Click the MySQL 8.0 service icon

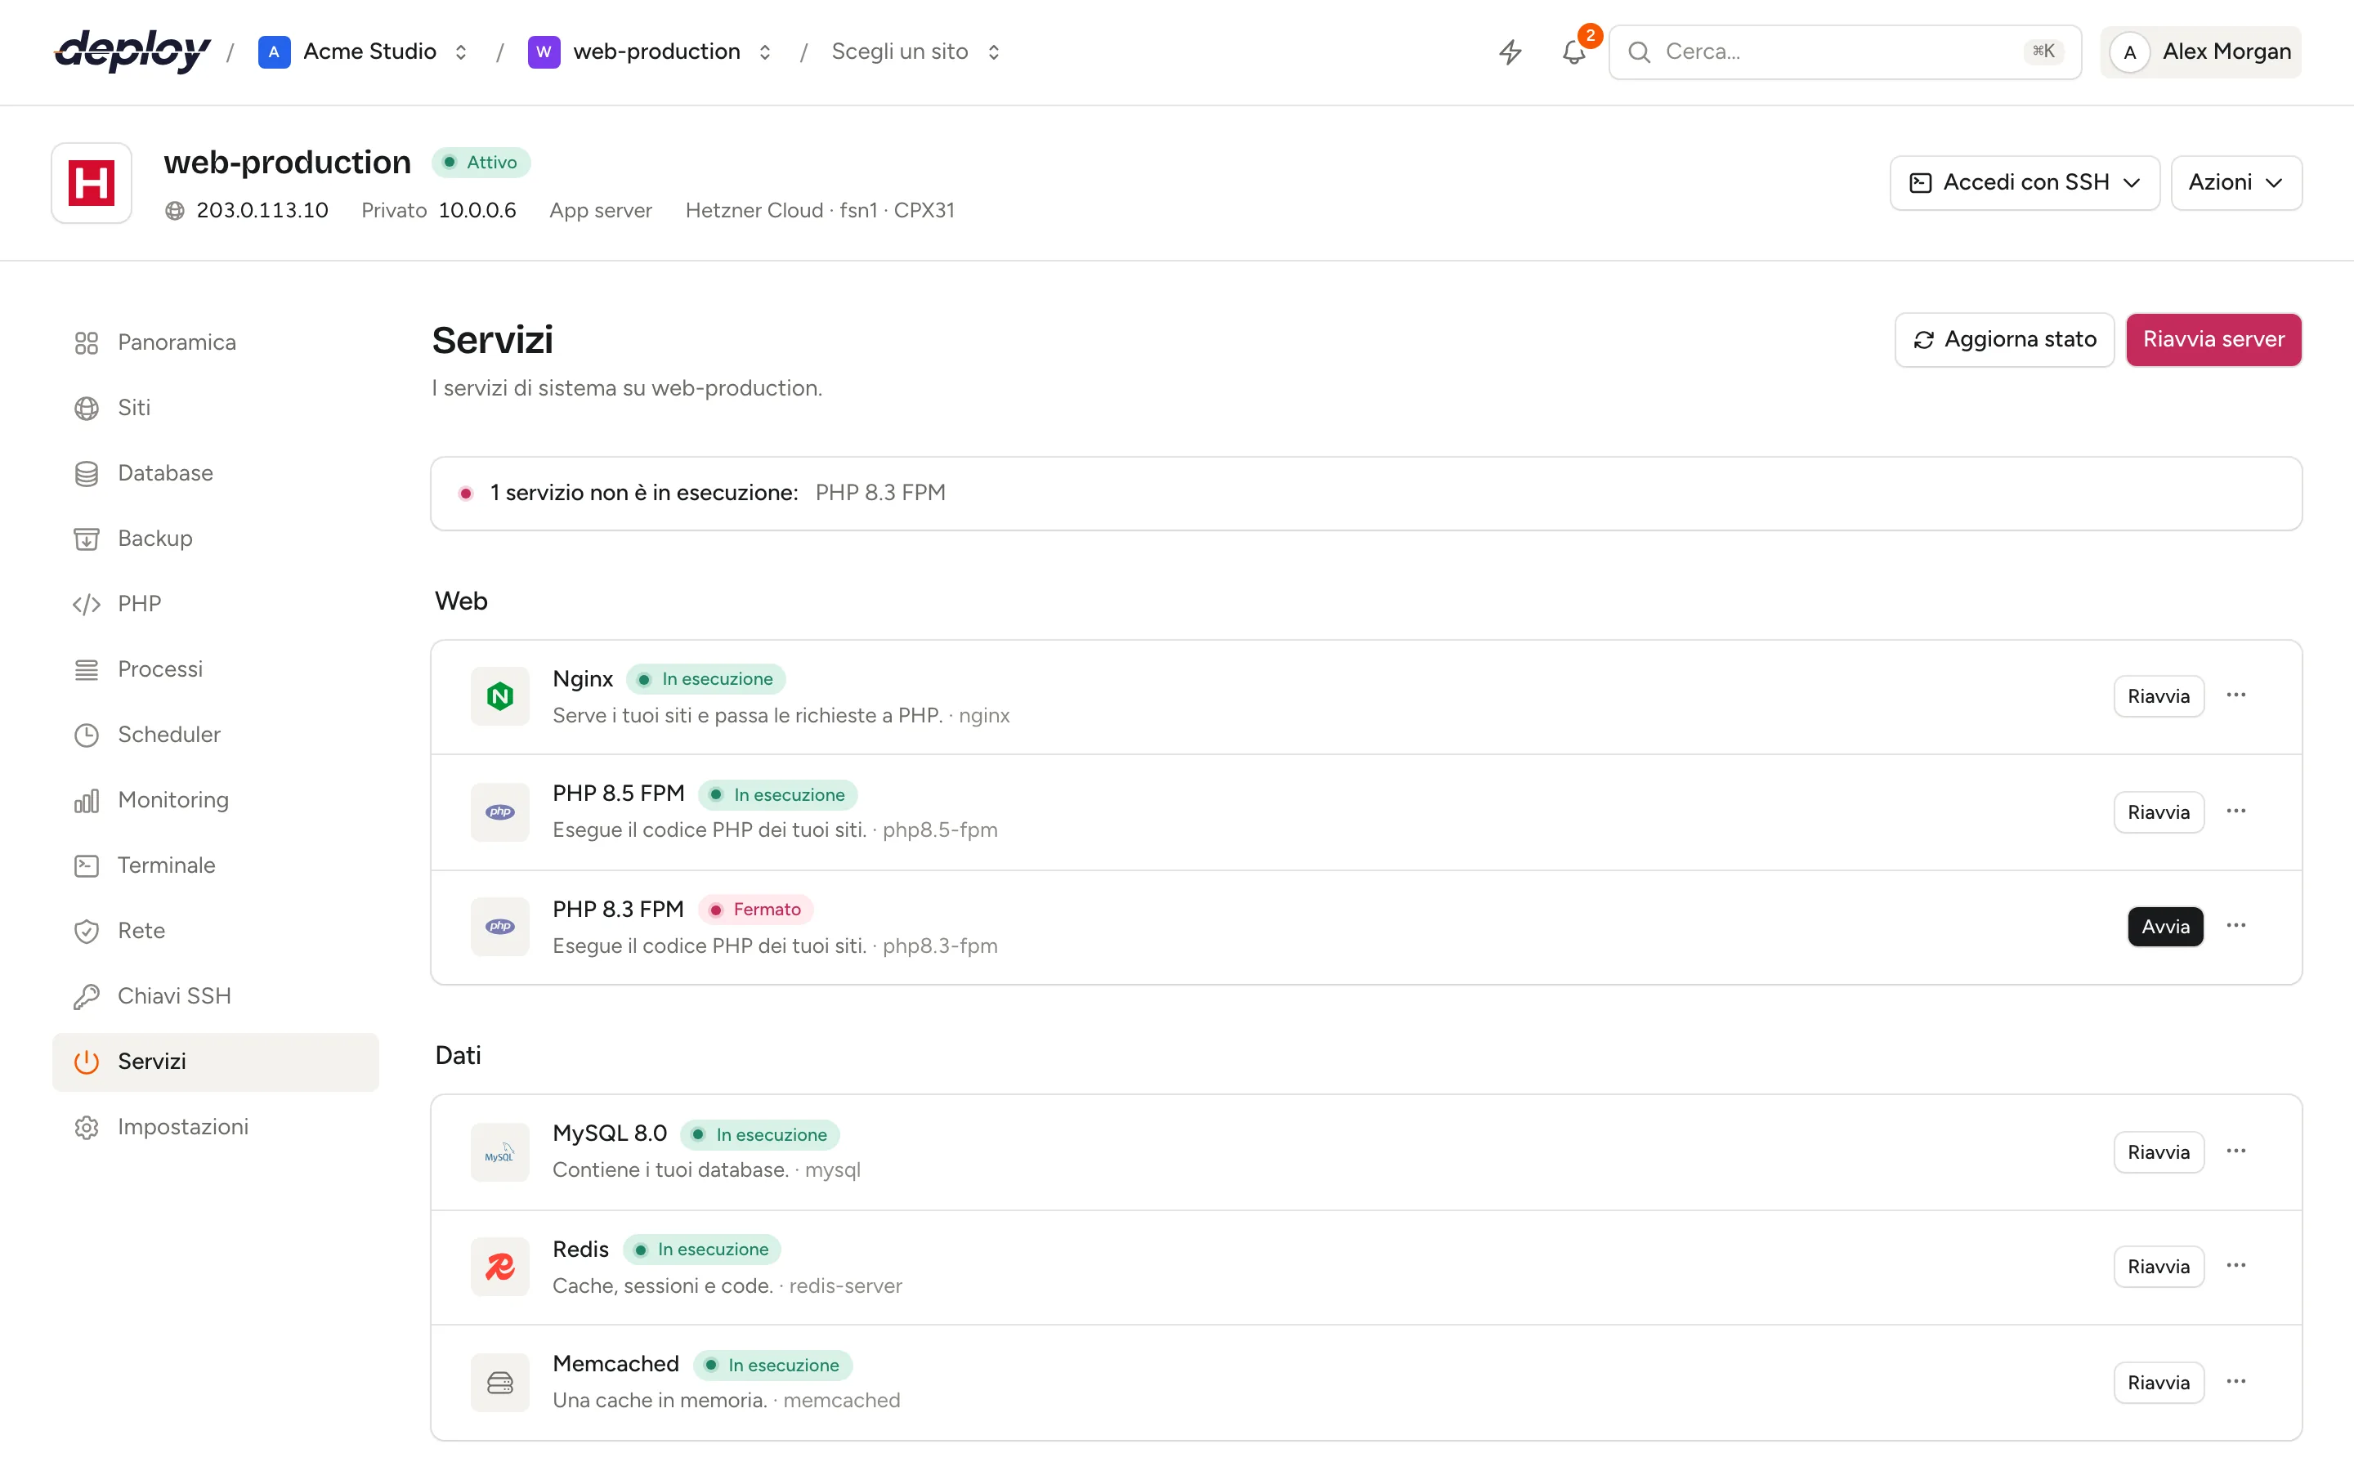point(500,1152)
